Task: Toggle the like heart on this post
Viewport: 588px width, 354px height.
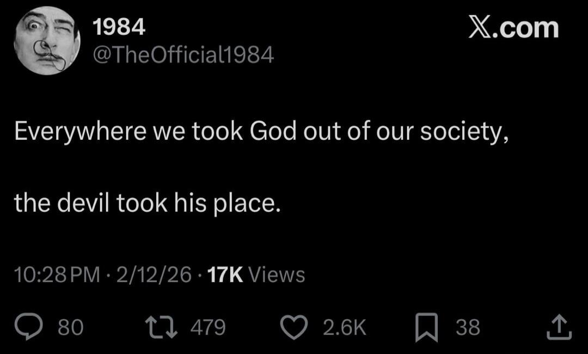Action: point(293,326)
